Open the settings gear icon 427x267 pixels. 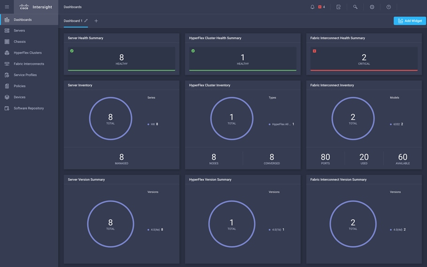pos(372,7)
